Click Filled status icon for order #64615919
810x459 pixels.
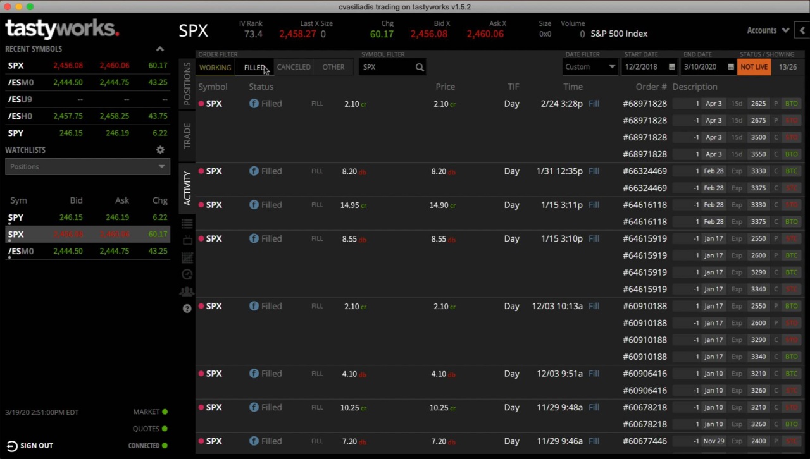point(254,238)
